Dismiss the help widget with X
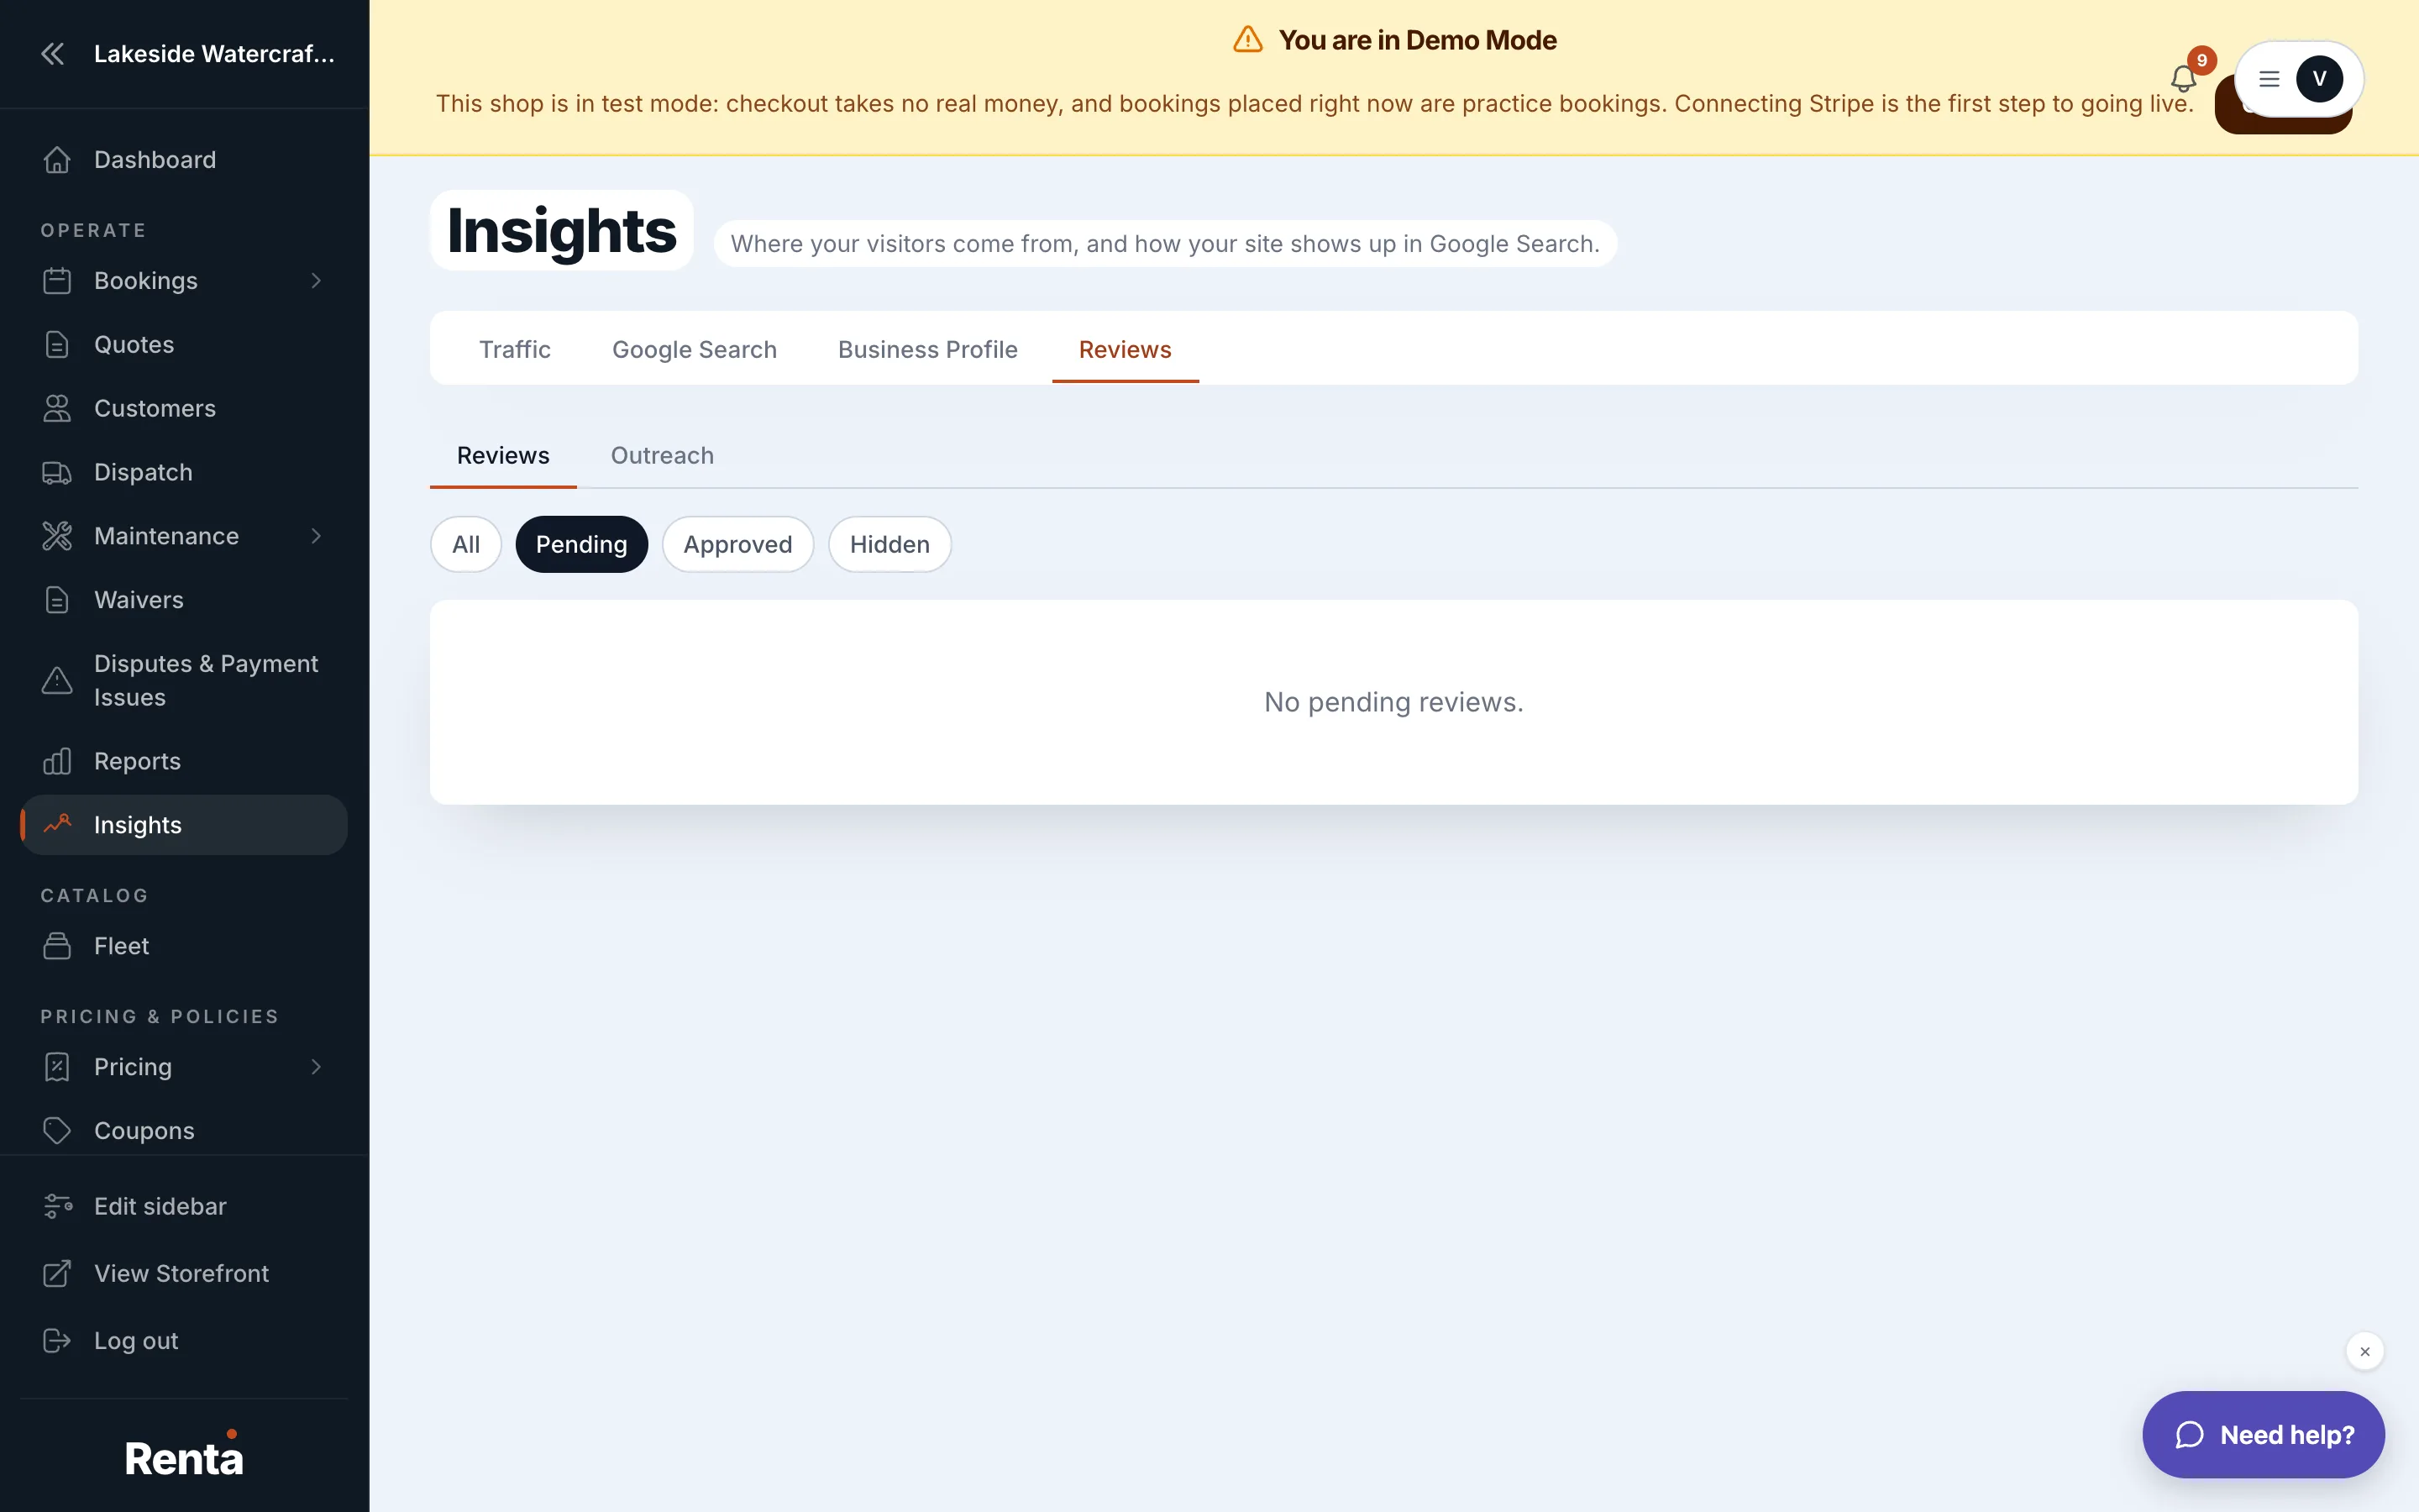 (x=2364, y=1351)
